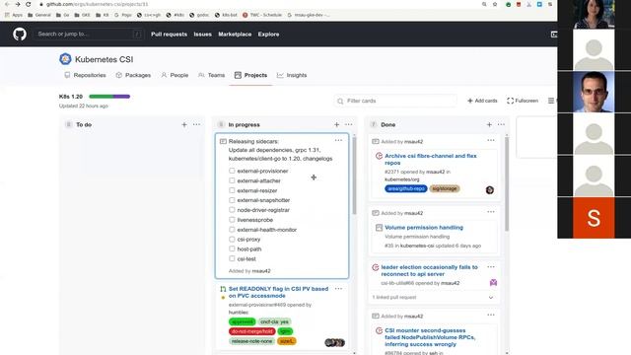This screenshot has height=355, width=631.
Task: Open the Insights tab
Action: point(292,75)
